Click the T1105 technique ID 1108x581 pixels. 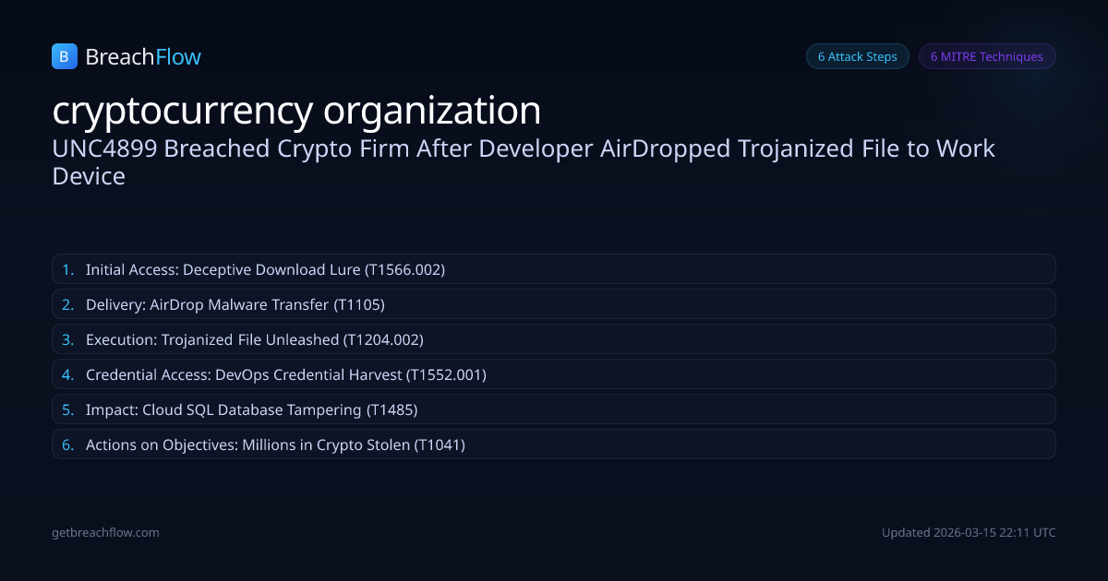(359, 304)
